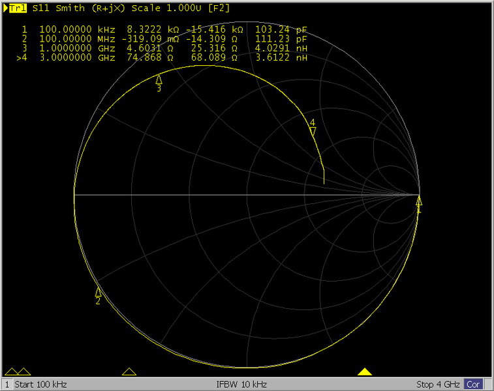Click the S11 measurement label
494x391 pixels.
pyautogui.click(x=41, y=8)
